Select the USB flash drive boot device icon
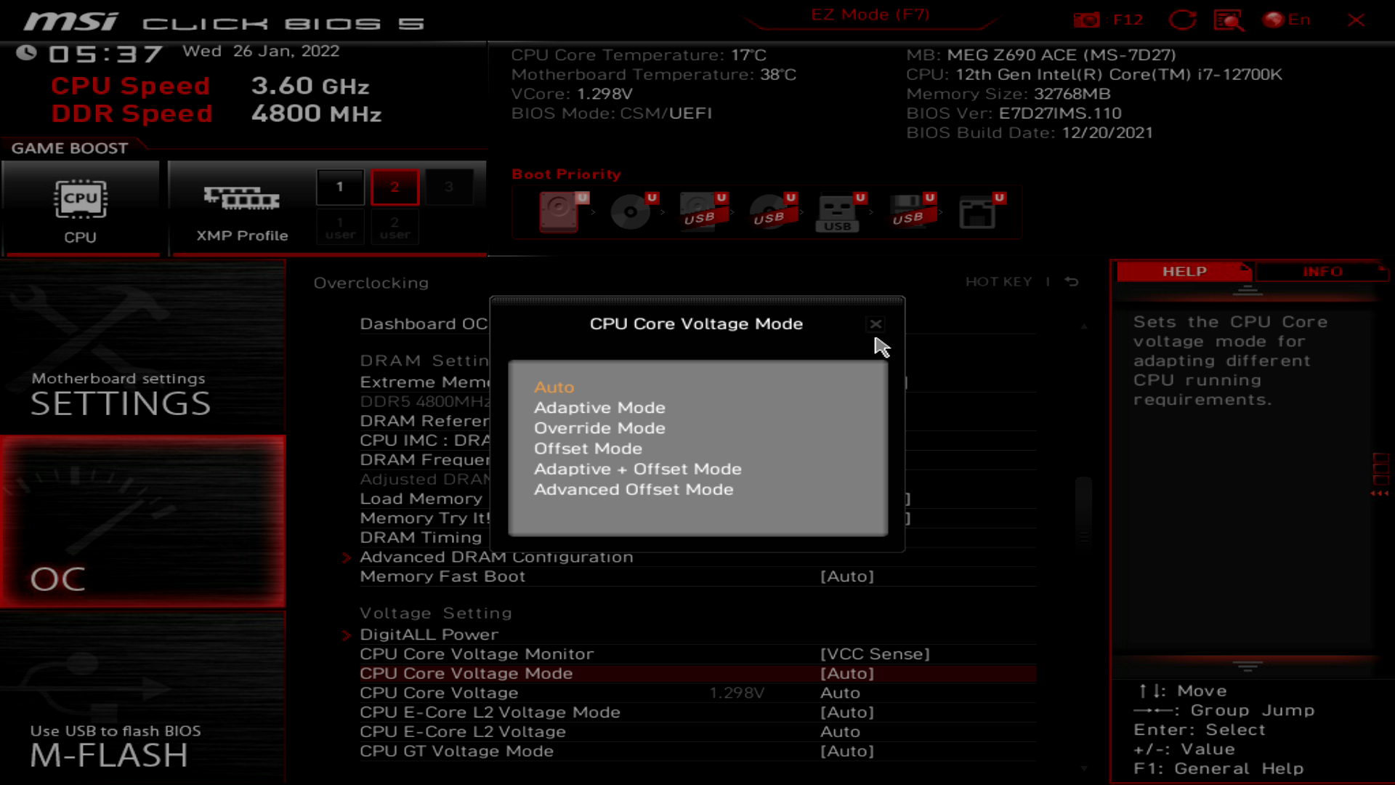 point(838,213)
